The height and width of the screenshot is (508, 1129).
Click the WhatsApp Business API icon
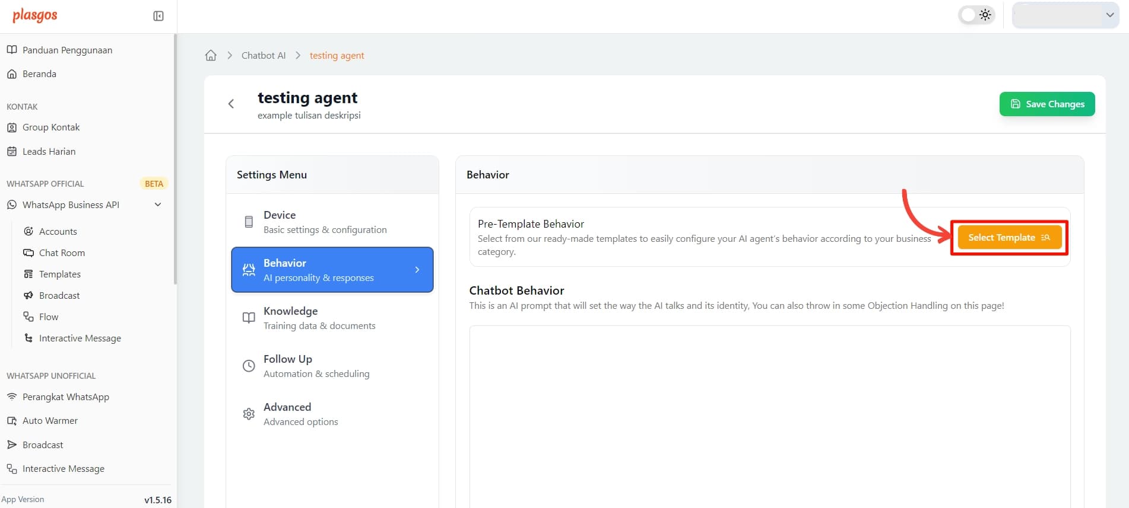click(12, 205)
